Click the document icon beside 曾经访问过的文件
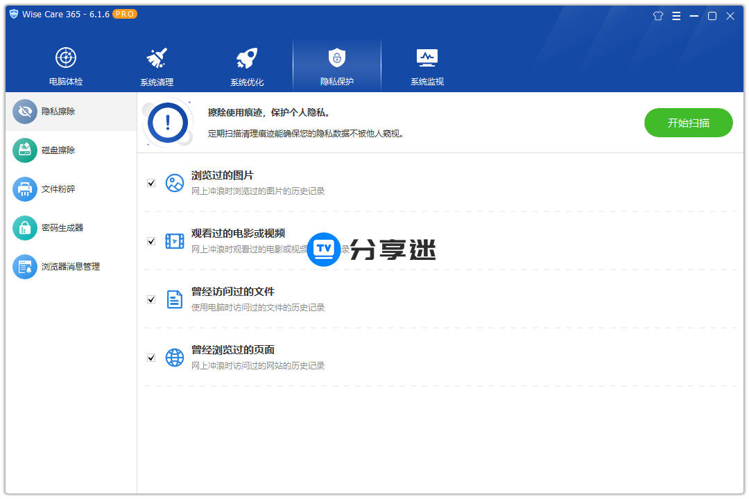The height and width of the screenshot is (499, 749). pyautogui.click(x=175, y=299)
